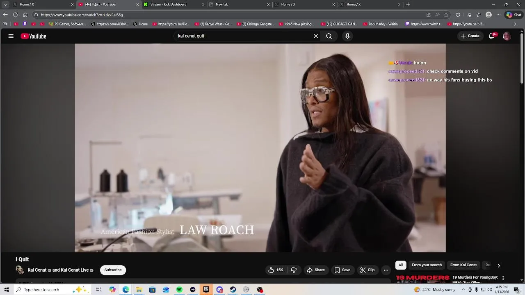This screenshot has height=295, width=525.
Task: Open File Explorer from the taskbar
Action: pos(139,290)
